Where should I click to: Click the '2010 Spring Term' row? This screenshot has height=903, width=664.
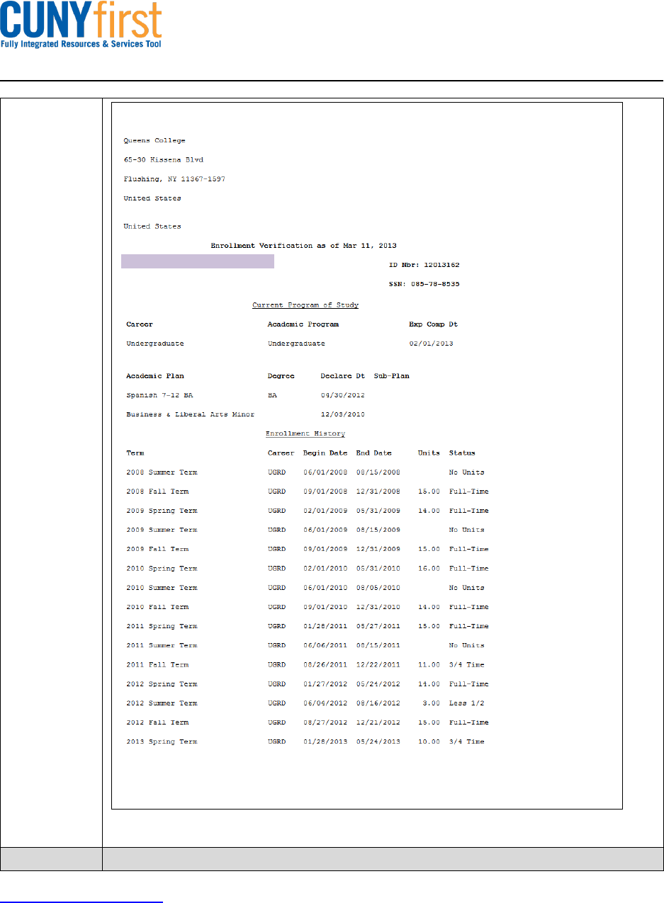pyautogui.click(x=308, y=569)
